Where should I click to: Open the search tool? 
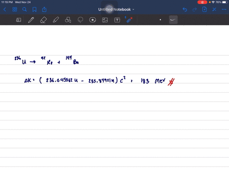click(24, 10)
